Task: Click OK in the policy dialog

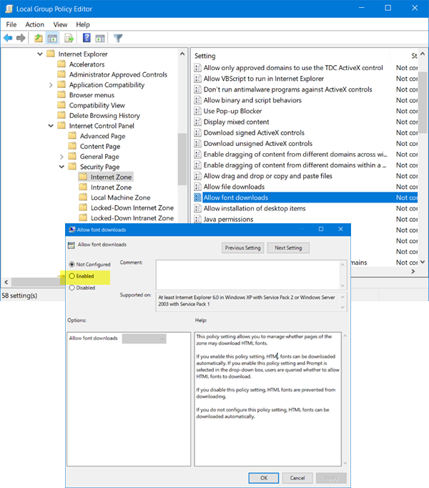Action: click(264, 478)
